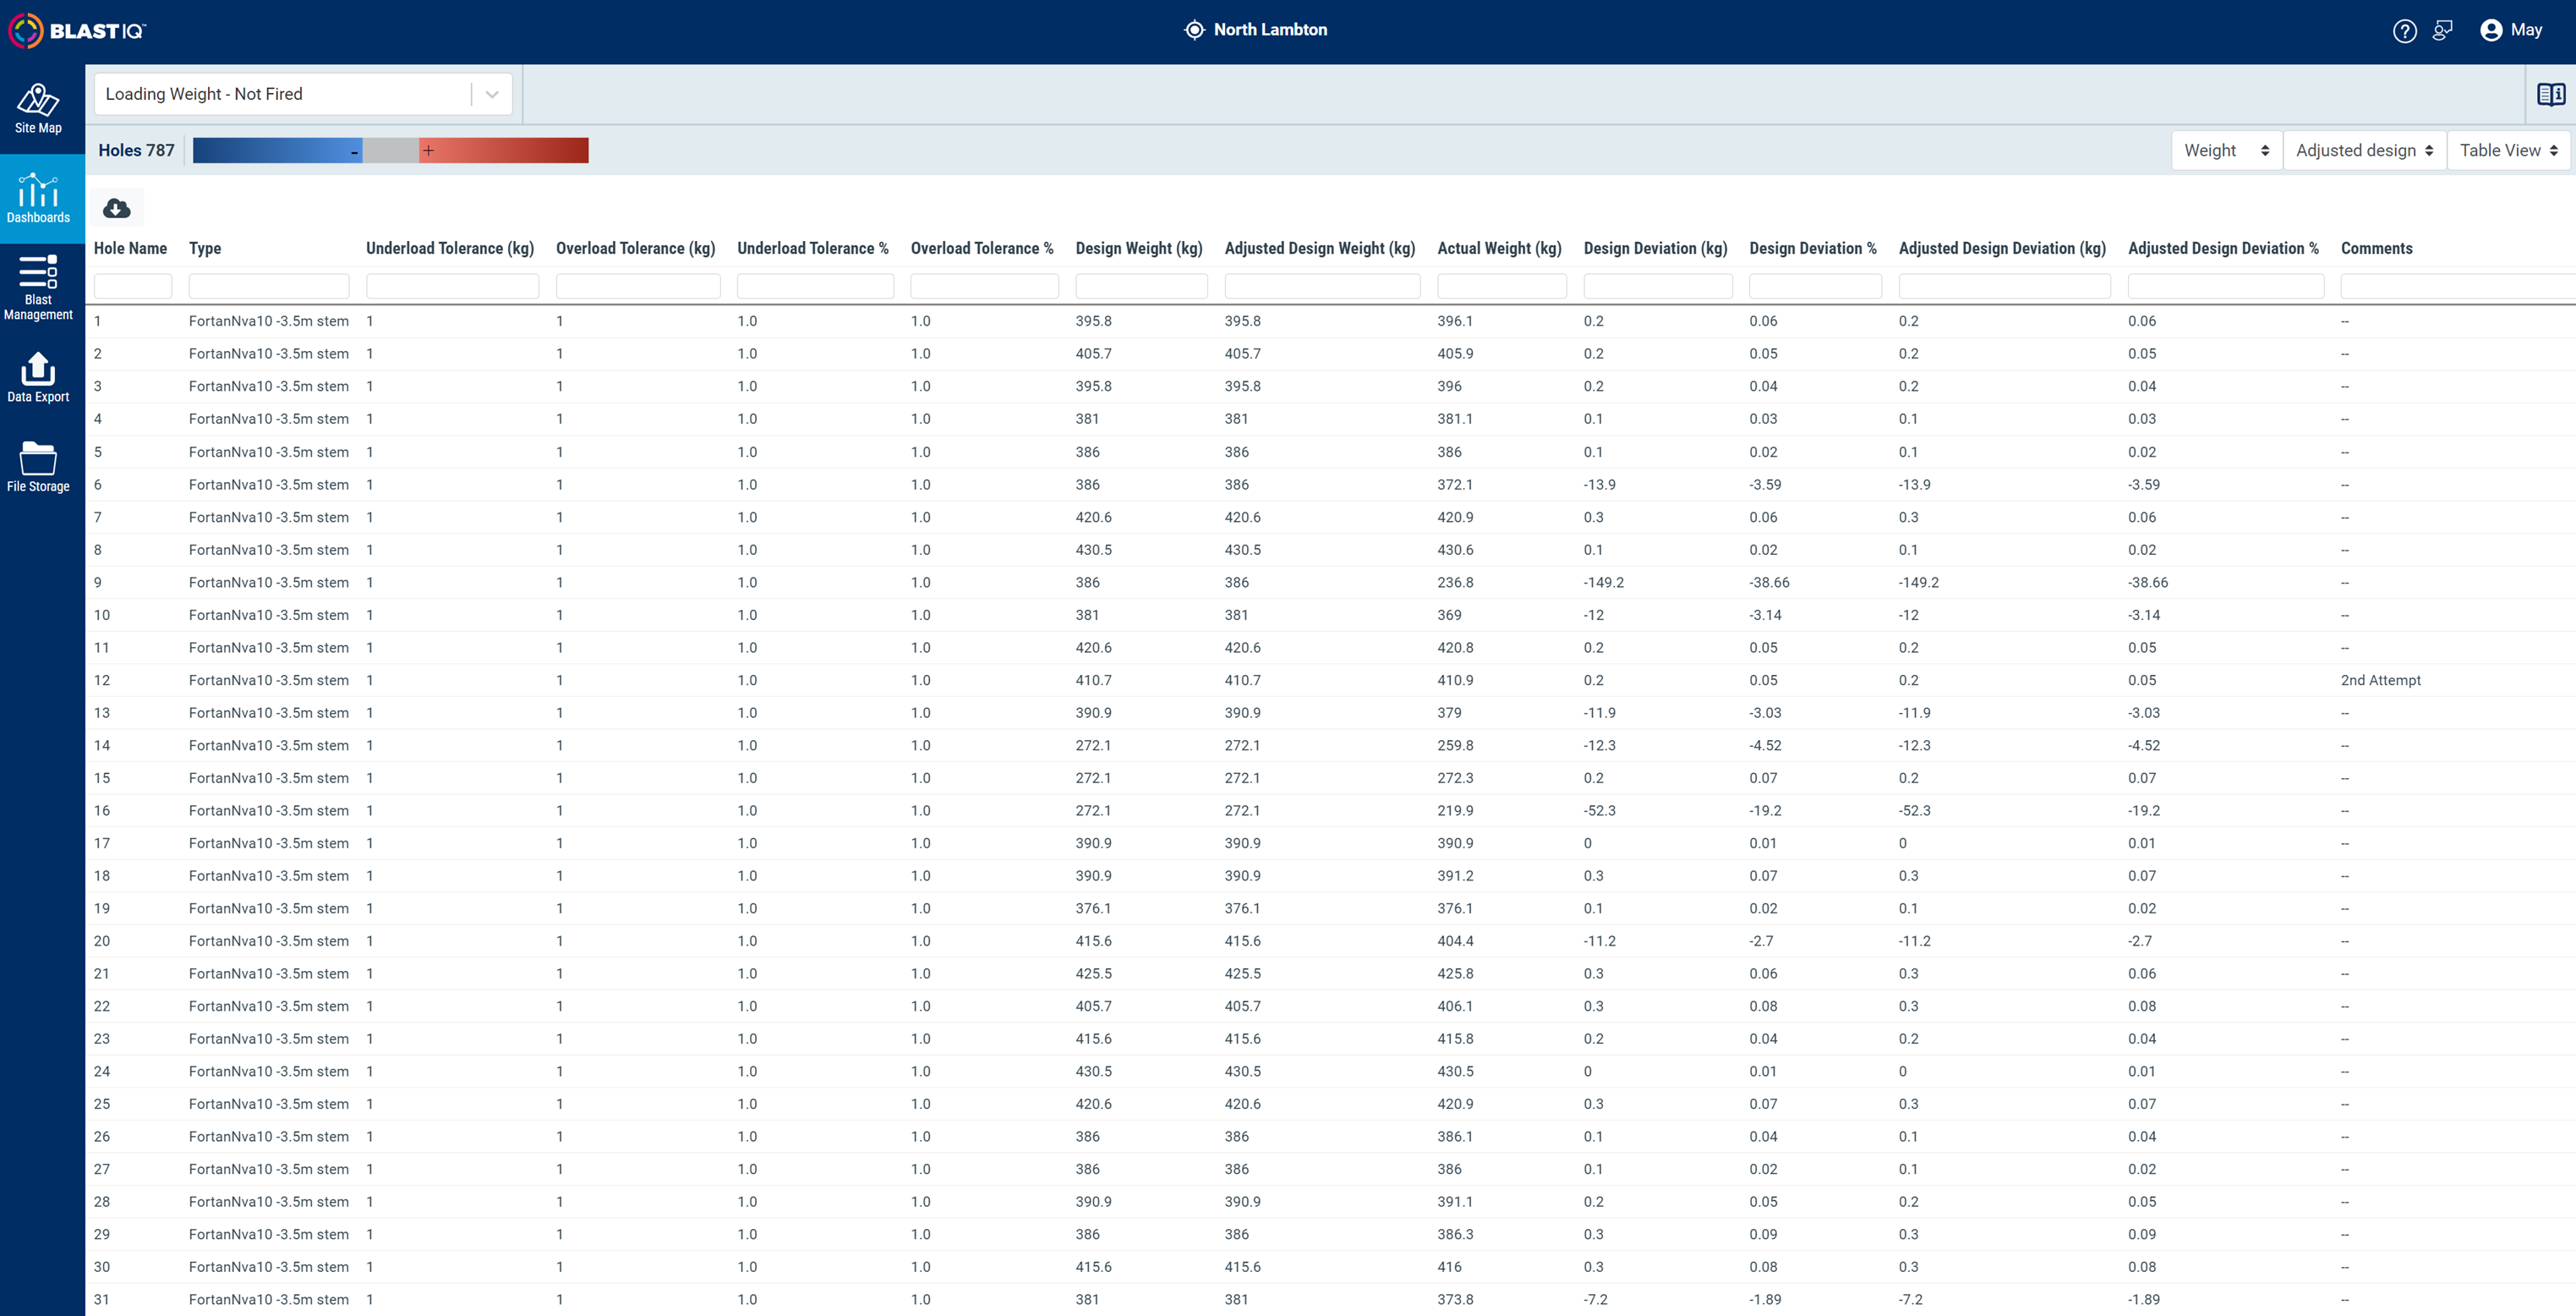Open the Data Export page

coord(38,377)
